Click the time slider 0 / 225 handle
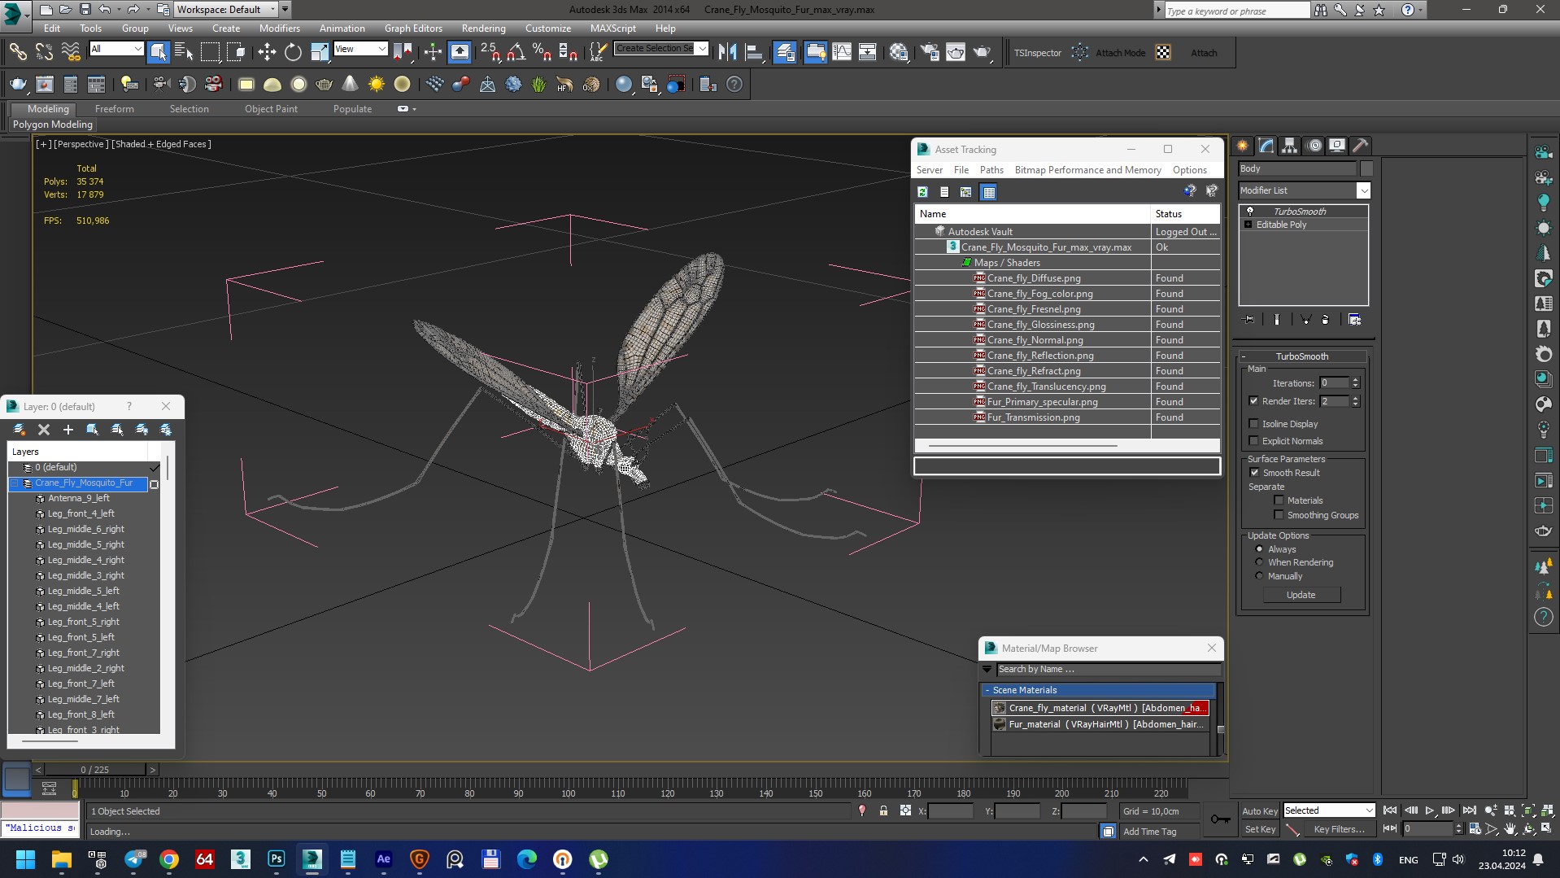The image size is (1560, 878). pos(94,769)
